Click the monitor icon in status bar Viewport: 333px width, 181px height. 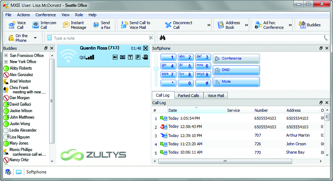tap(19, 172)
